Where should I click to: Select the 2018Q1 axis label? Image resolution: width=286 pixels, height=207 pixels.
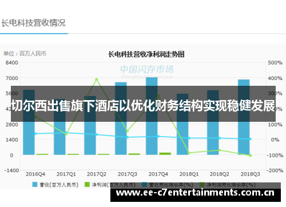pos(189,174)
